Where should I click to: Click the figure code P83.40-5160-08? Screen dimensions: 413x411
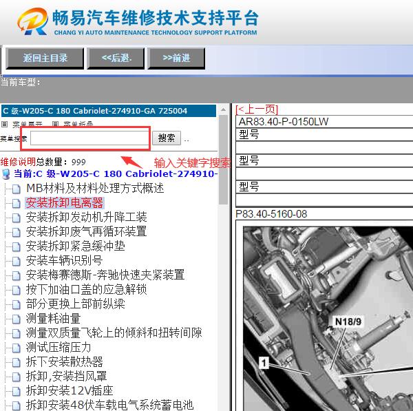click(271, 214)
